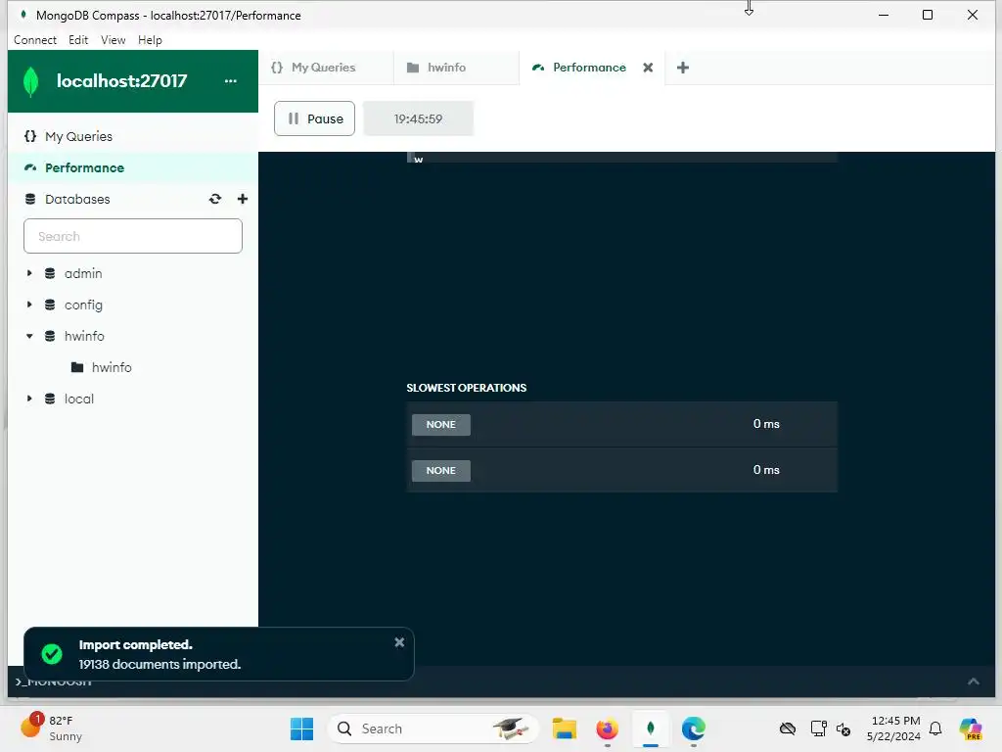Click the Windows taskbar Search box
Viewport: 1002px width, 752px height.
pos(433,728)
